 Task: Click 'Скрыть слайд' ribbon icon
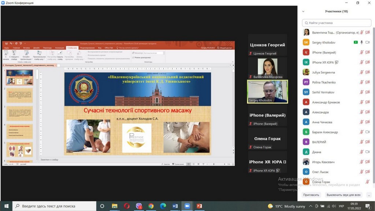[60, 55]
